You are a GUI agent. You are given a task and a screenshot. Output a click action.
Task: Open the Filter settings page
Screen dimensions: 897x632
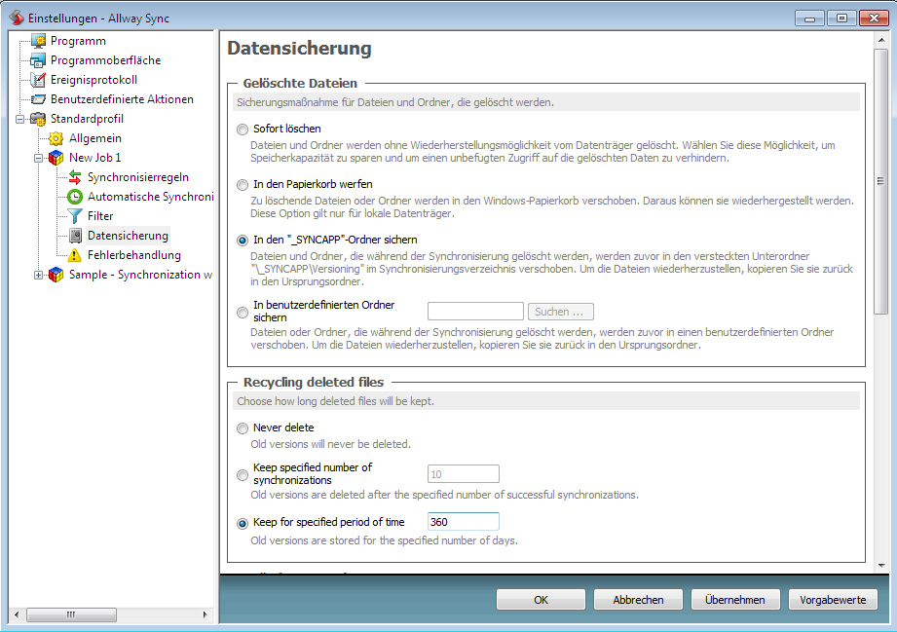click(100, 216)
